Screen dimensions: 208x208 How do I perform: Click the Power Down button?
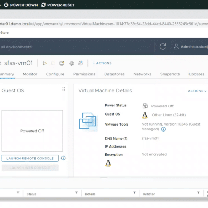coord(21,5)
